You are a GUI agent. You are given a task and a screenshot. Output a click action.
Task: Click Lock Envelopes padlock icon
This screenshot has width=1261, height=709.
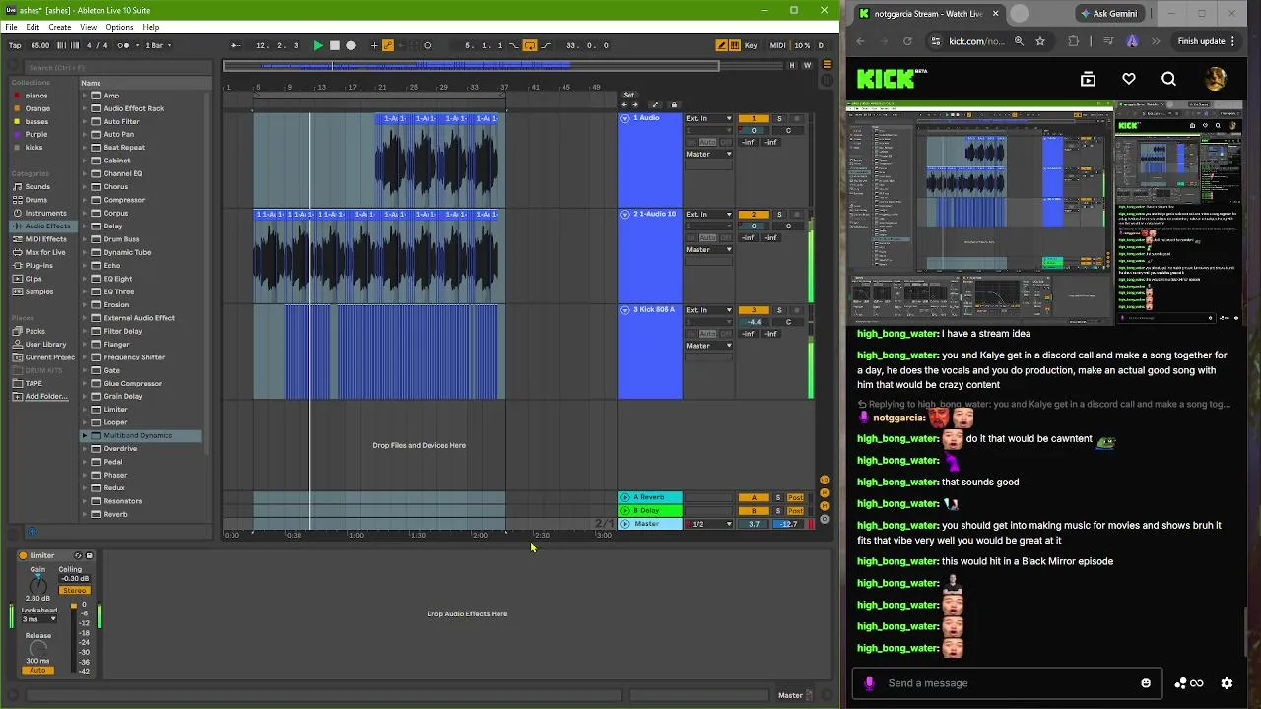[x=674, y=105]
